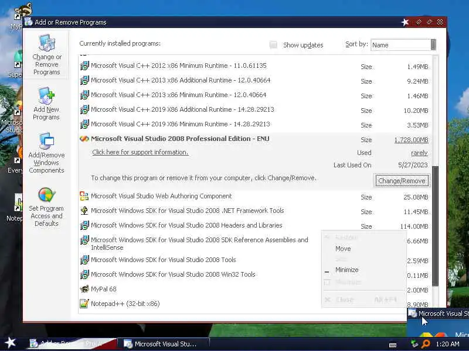Click Windows SDK Win32 Tools icon

coord(84,274)
